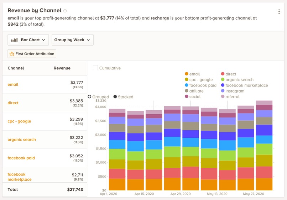Click the basket icon on First Order Attribution
Screen dimensions: 287x200
[12, 54]
